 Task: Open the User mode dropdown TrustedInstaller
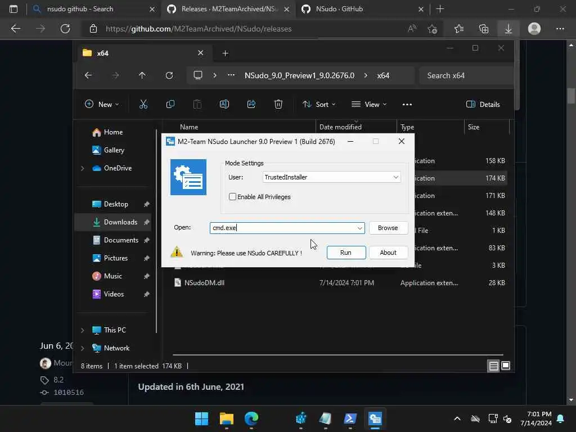coord(331,177)
